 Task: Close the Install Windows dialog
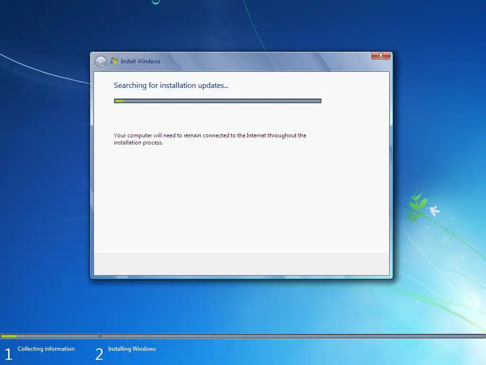(x=381, y=55)
